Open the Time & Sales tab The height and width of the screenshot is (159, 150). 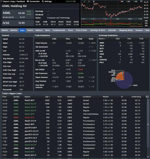pyautogui.click(x=81, y=30)
